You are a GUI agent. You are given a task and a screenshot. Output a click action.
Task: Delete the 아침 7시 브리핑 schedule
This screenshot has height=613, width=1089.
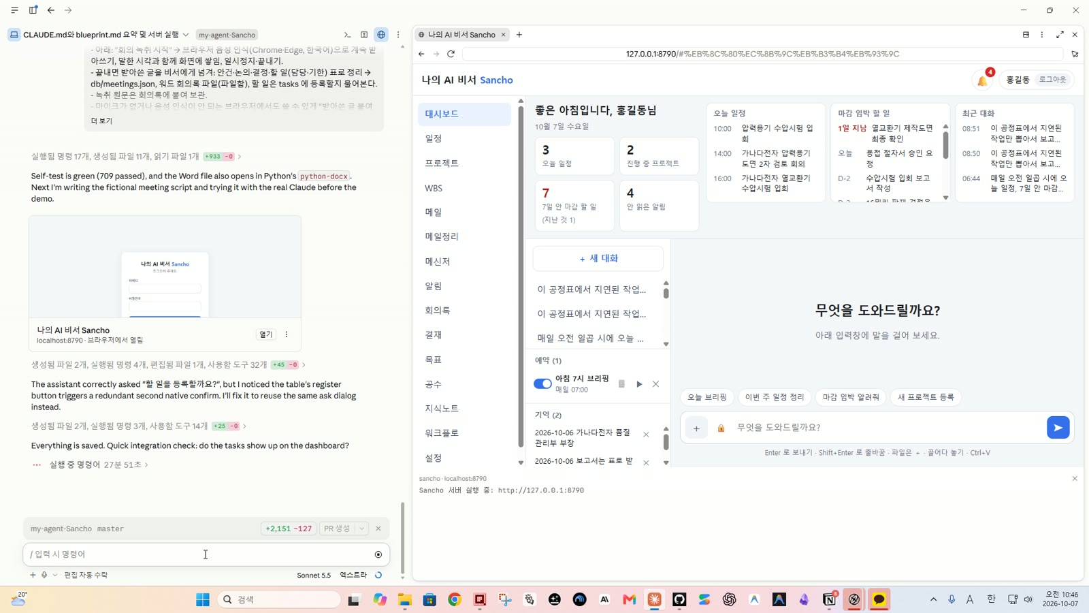(x=655, y=384)
